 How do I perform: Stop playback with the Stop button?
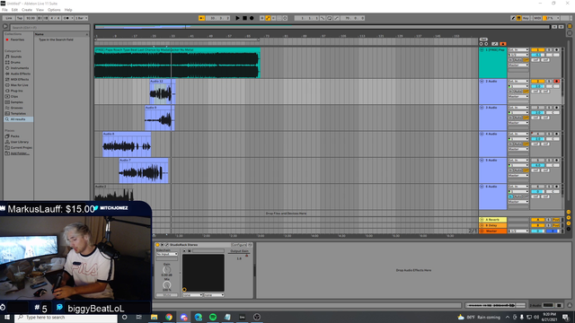244,18
